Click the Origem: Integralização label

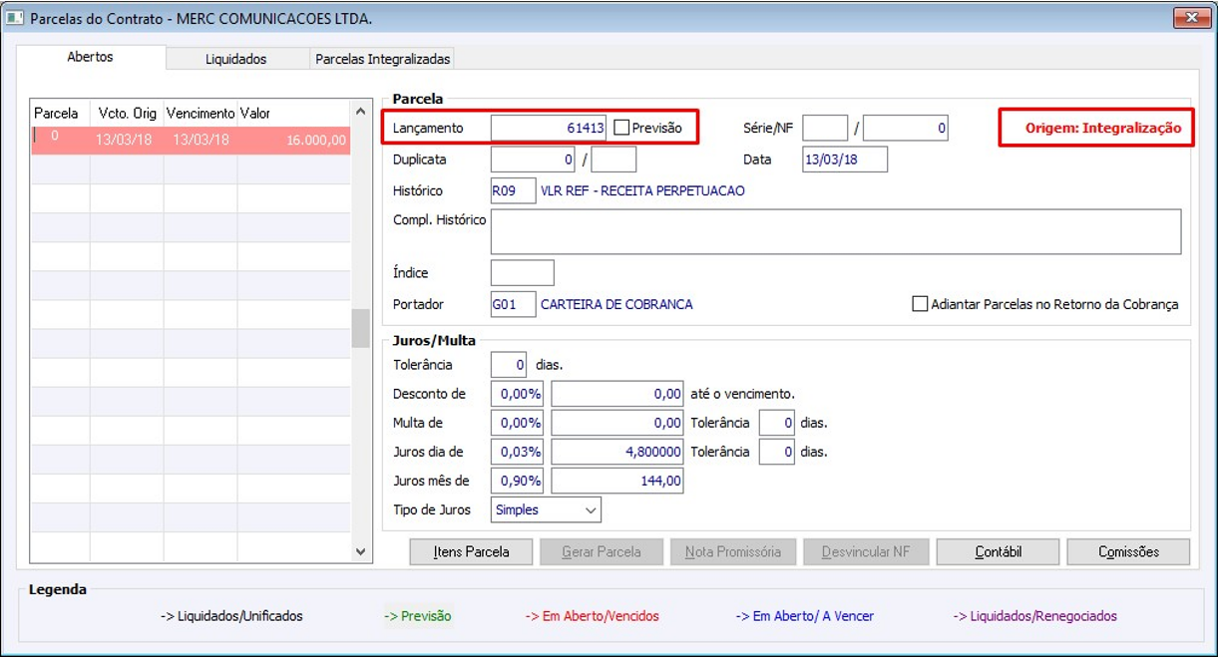[x=1102, y=128]
